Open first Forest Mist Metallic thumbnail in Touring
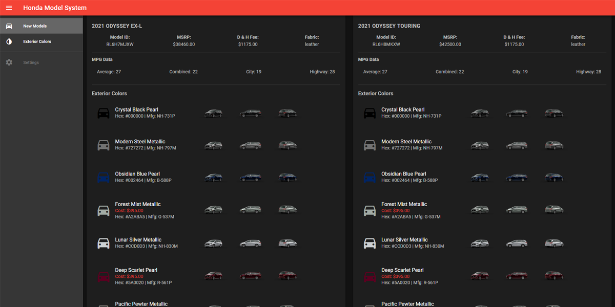The width and height of the screenshot is (615, 307). 480,209
